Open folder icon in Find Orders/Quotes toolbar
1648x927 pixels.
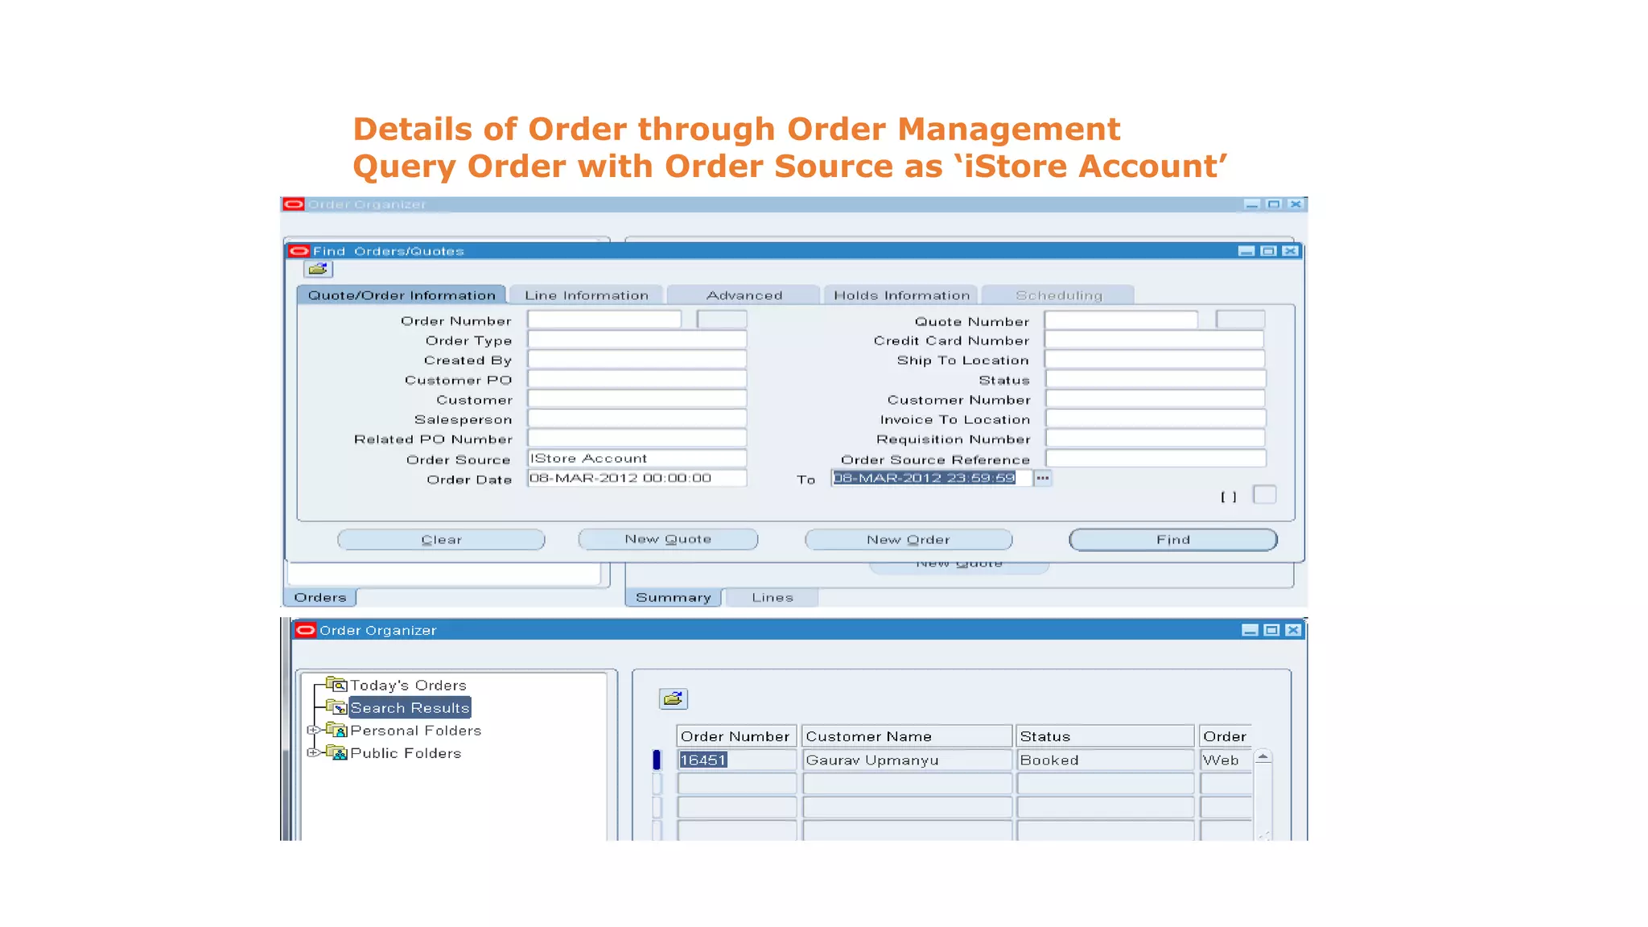click(x=318, y=270)
